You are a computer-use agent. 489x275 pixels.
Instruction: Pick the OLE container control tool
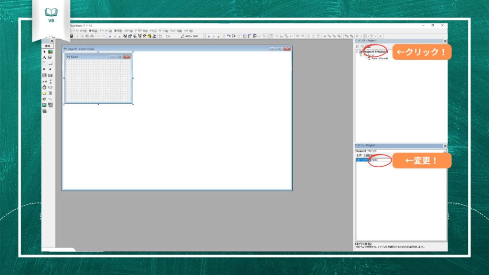(44, 111)
